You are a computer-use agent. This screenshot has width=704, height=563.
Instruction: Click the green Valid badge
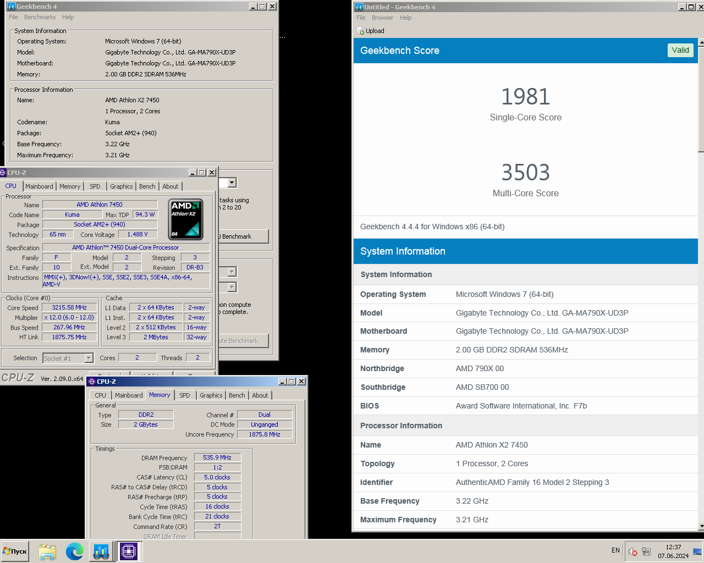(x=680, y=50)
